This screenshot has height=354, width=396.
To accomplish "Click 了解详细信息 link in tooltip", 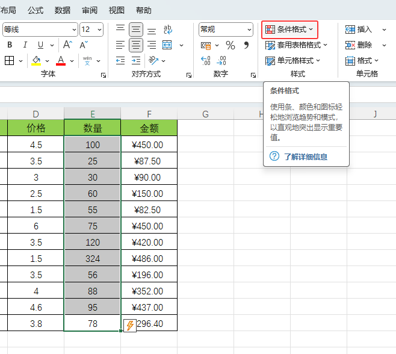I will [306, 157].
